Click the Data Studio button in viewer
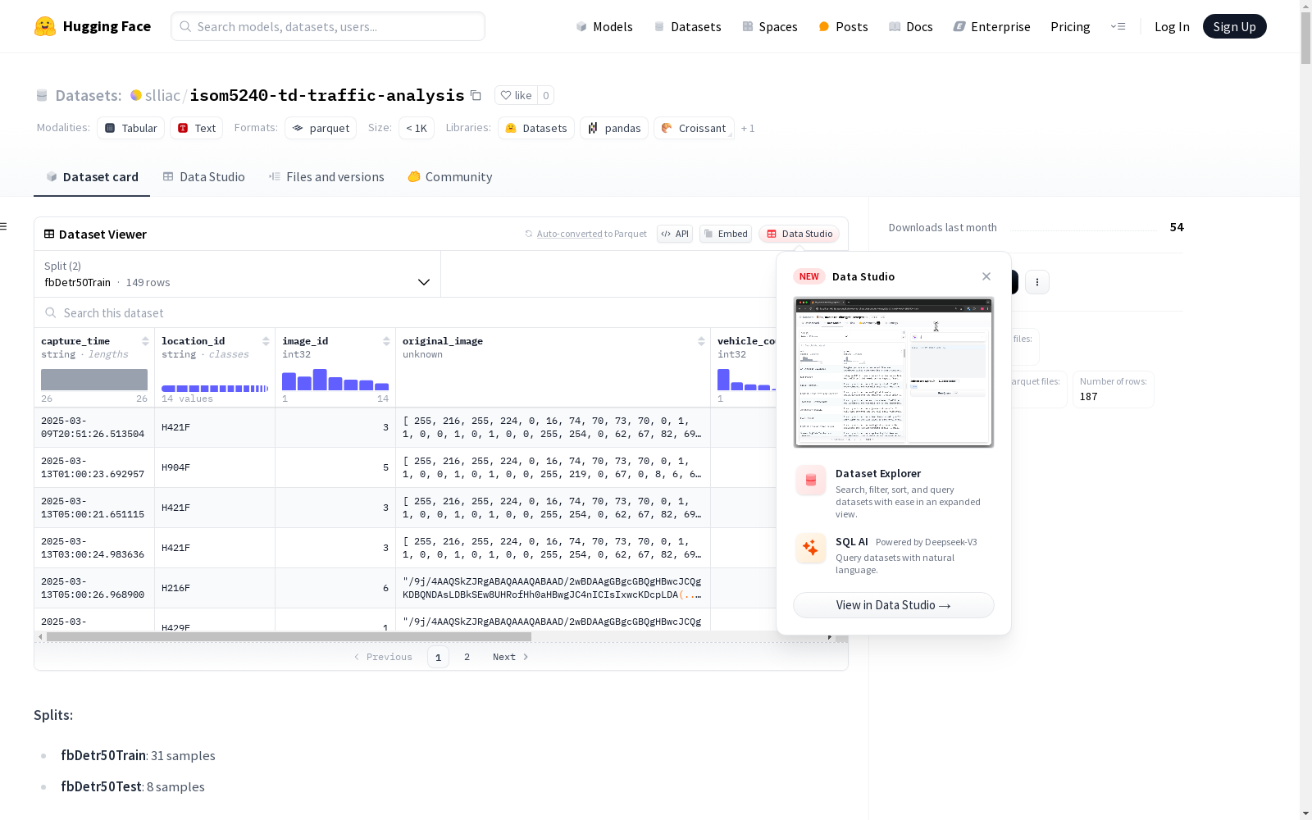Screen dimensions: 1312x820 (799, 234)
